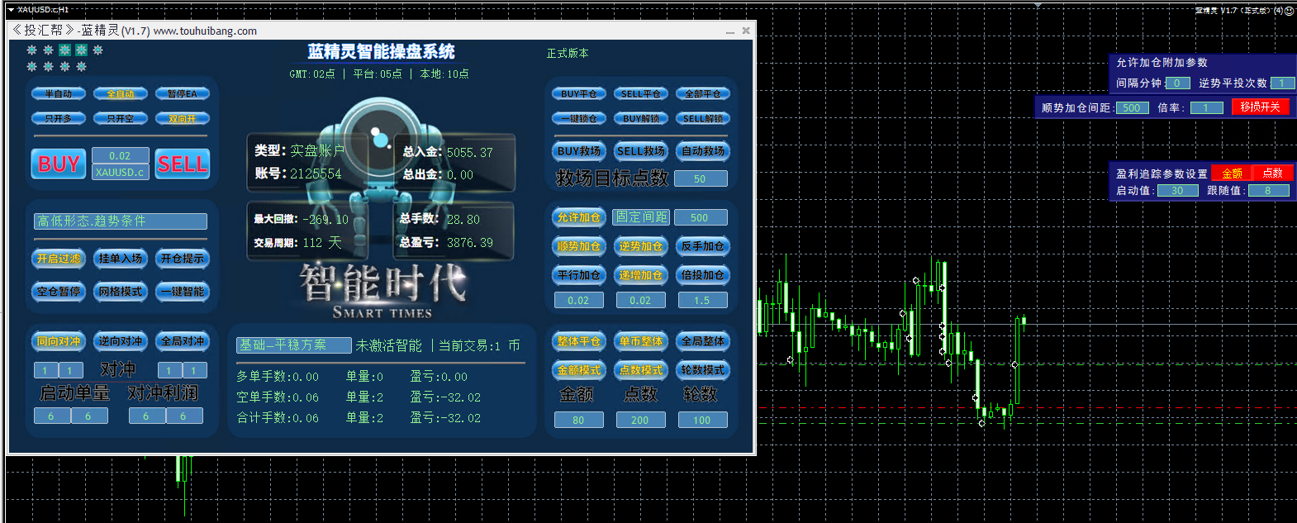Click the BUY解锁 button
This screenshot has height=523, width=1297.
point(641,119)
